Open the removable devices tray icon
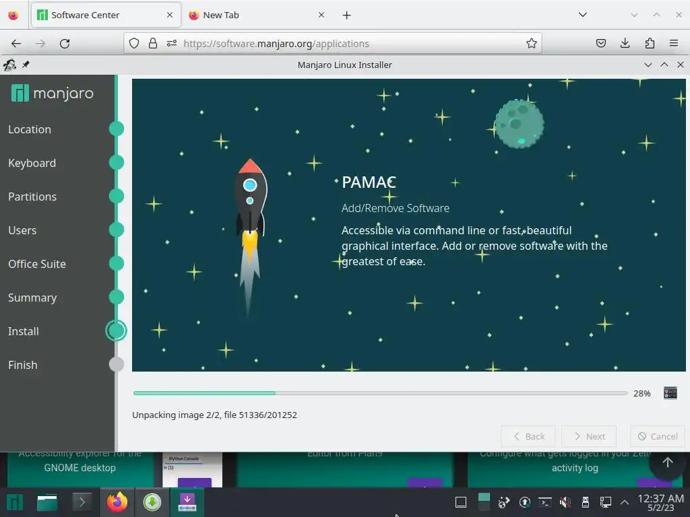690x517 pixels. [586, 502]
